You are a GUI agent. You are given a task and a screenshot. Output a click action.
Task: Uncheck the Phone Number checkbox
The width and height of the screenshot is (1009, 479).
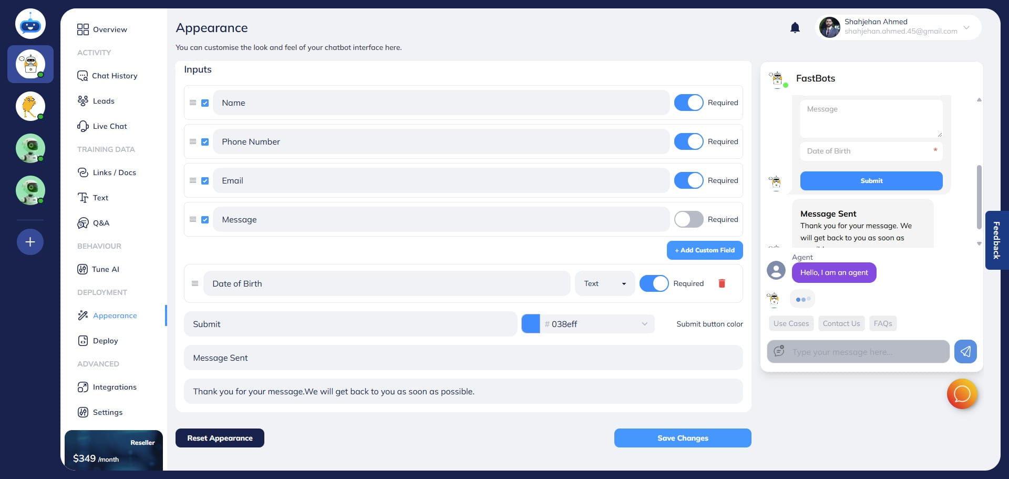pos(205,142)
